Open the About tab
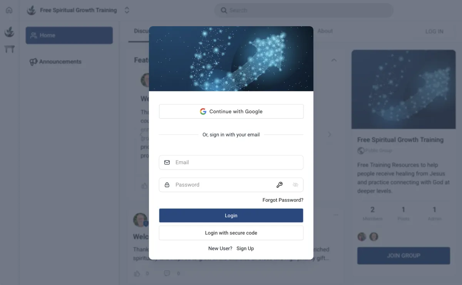 click(325, 31)
